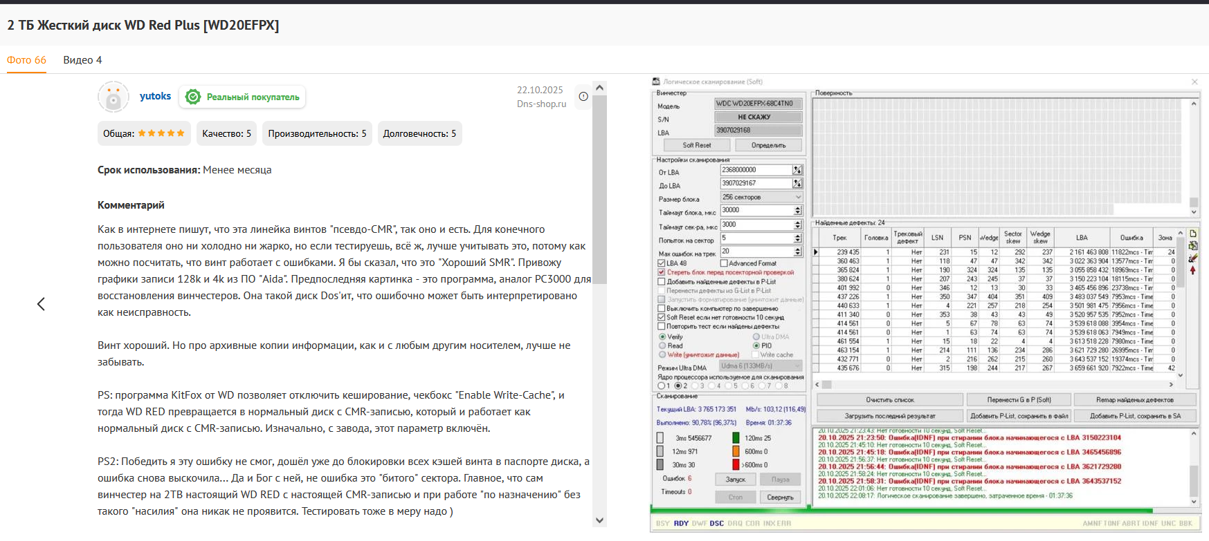Check Повторить тест если найдены дефекты
Image resolution: width=1209 pixels, height=541 pixels.
coord(662,327)
